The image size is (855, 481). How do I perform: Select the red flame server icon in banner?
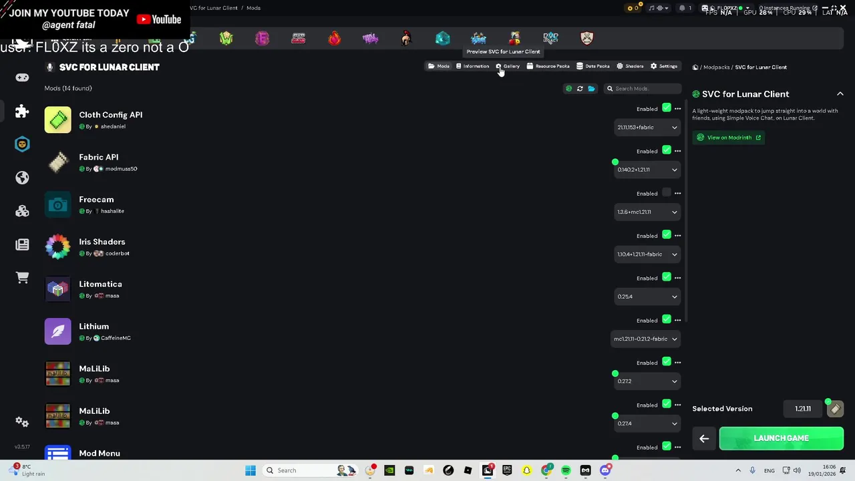tap(334, 38)
